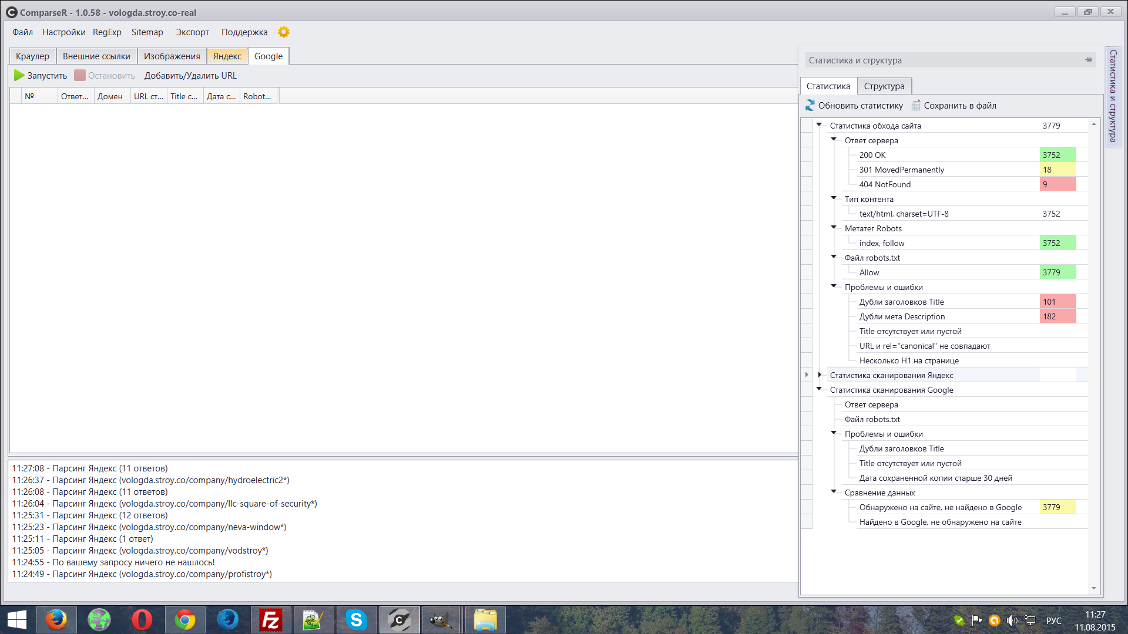Open Skype from the taskbar
Image resolution: width=1128 pixels, height=634 pixels.
(x=357, y=620)
